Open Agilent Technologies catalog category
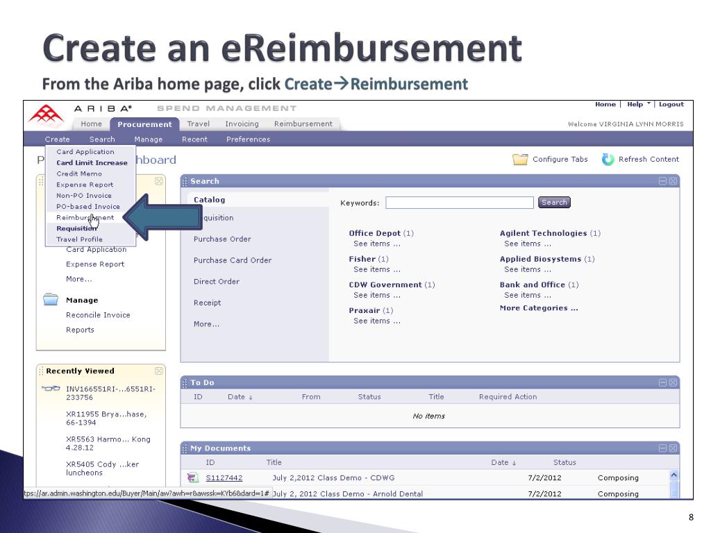 click(x=543, y=233)
